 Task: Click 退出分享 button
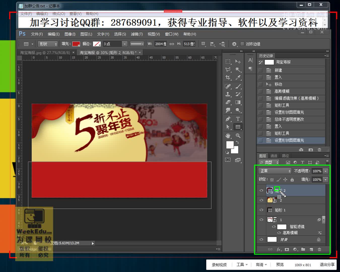[327, 265]
